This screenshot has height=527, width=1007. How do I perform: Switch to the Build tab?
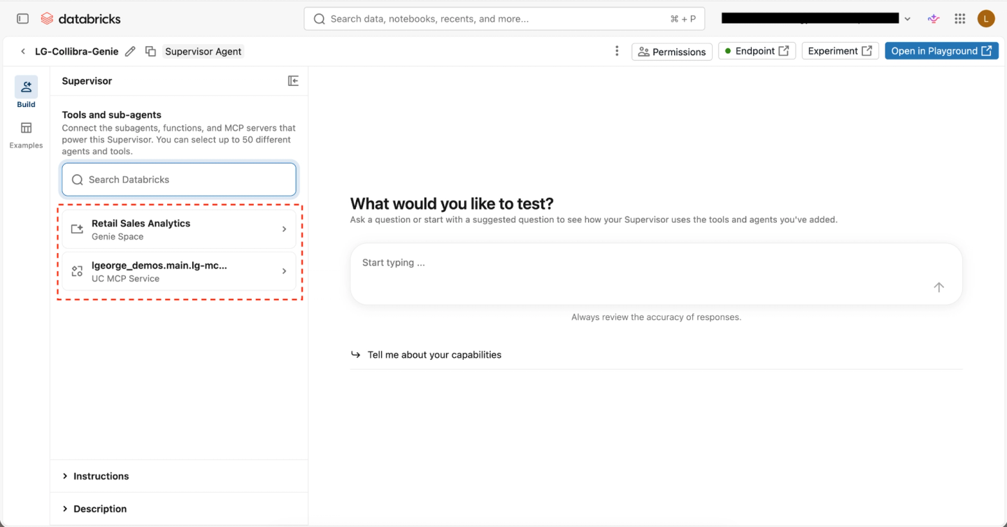tap(26, 92)
